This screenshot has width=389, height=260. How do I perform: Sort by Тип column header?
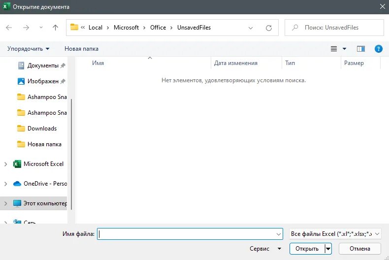coord(290,63)
